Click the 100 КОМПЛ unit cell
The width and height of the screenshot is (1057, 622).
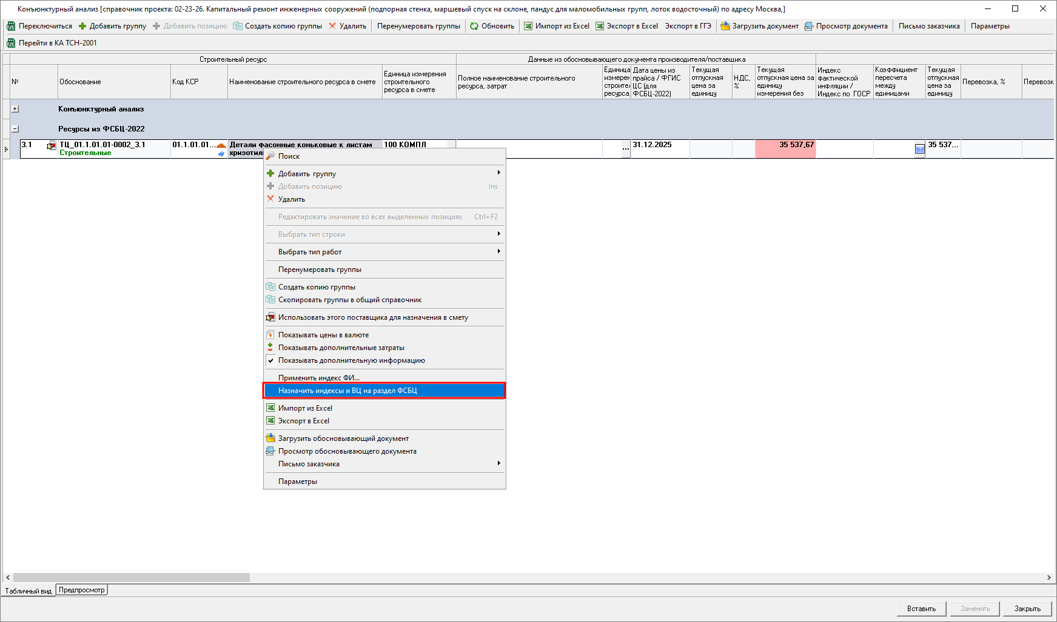point(419,144)
